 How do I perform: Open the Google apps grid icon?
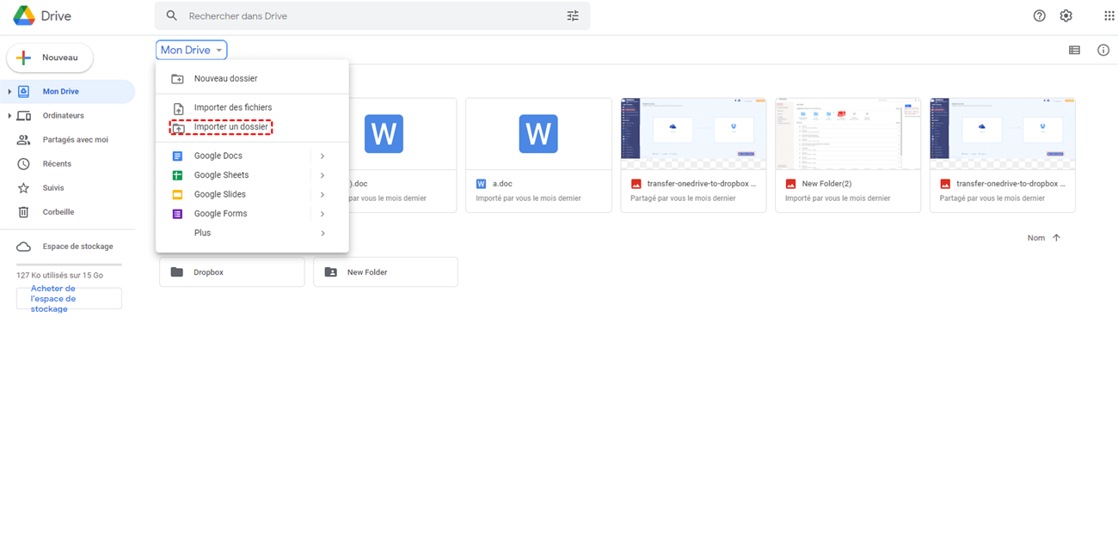(1109, 15)
